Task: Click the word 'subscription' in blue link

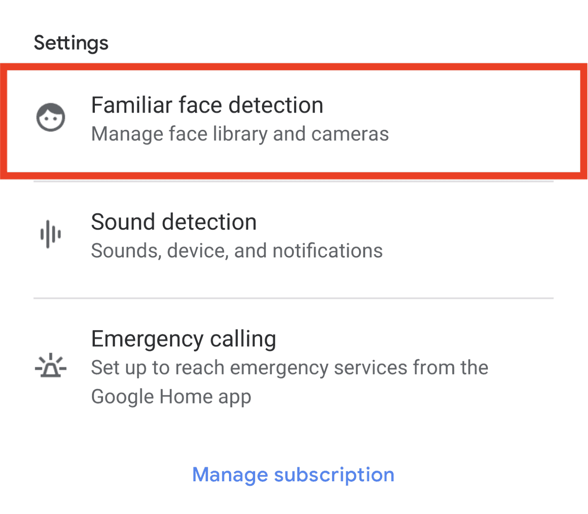Action: coord(334,475)
